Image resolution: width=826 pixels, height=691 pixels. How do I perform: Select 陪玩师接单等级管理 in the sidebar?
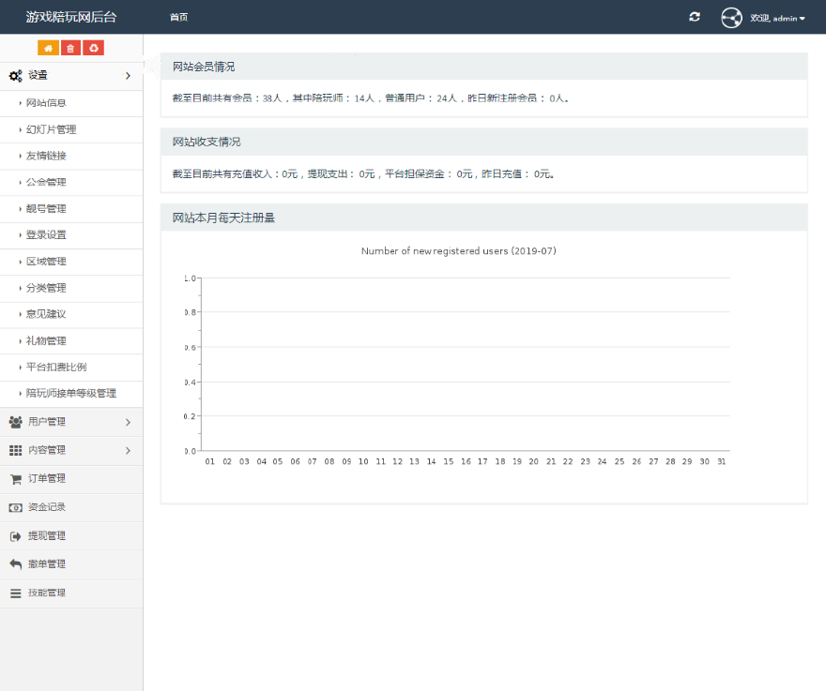point(70,393)
